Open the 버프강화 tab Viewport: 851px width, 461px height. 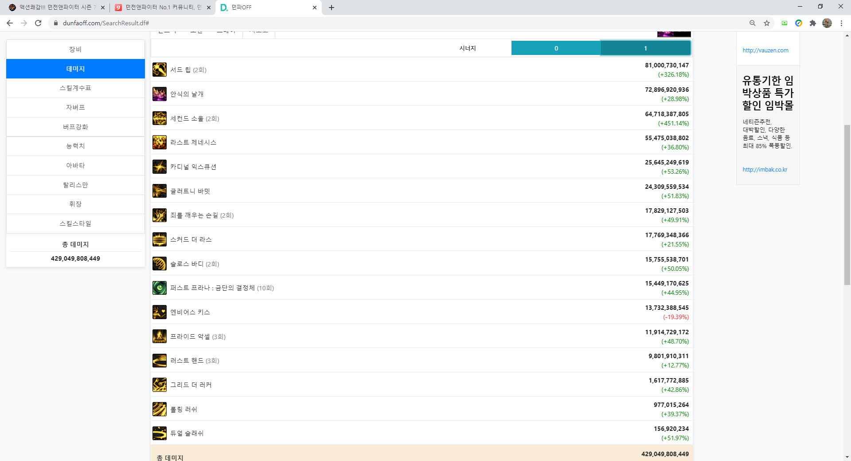(x=75, y=127)
